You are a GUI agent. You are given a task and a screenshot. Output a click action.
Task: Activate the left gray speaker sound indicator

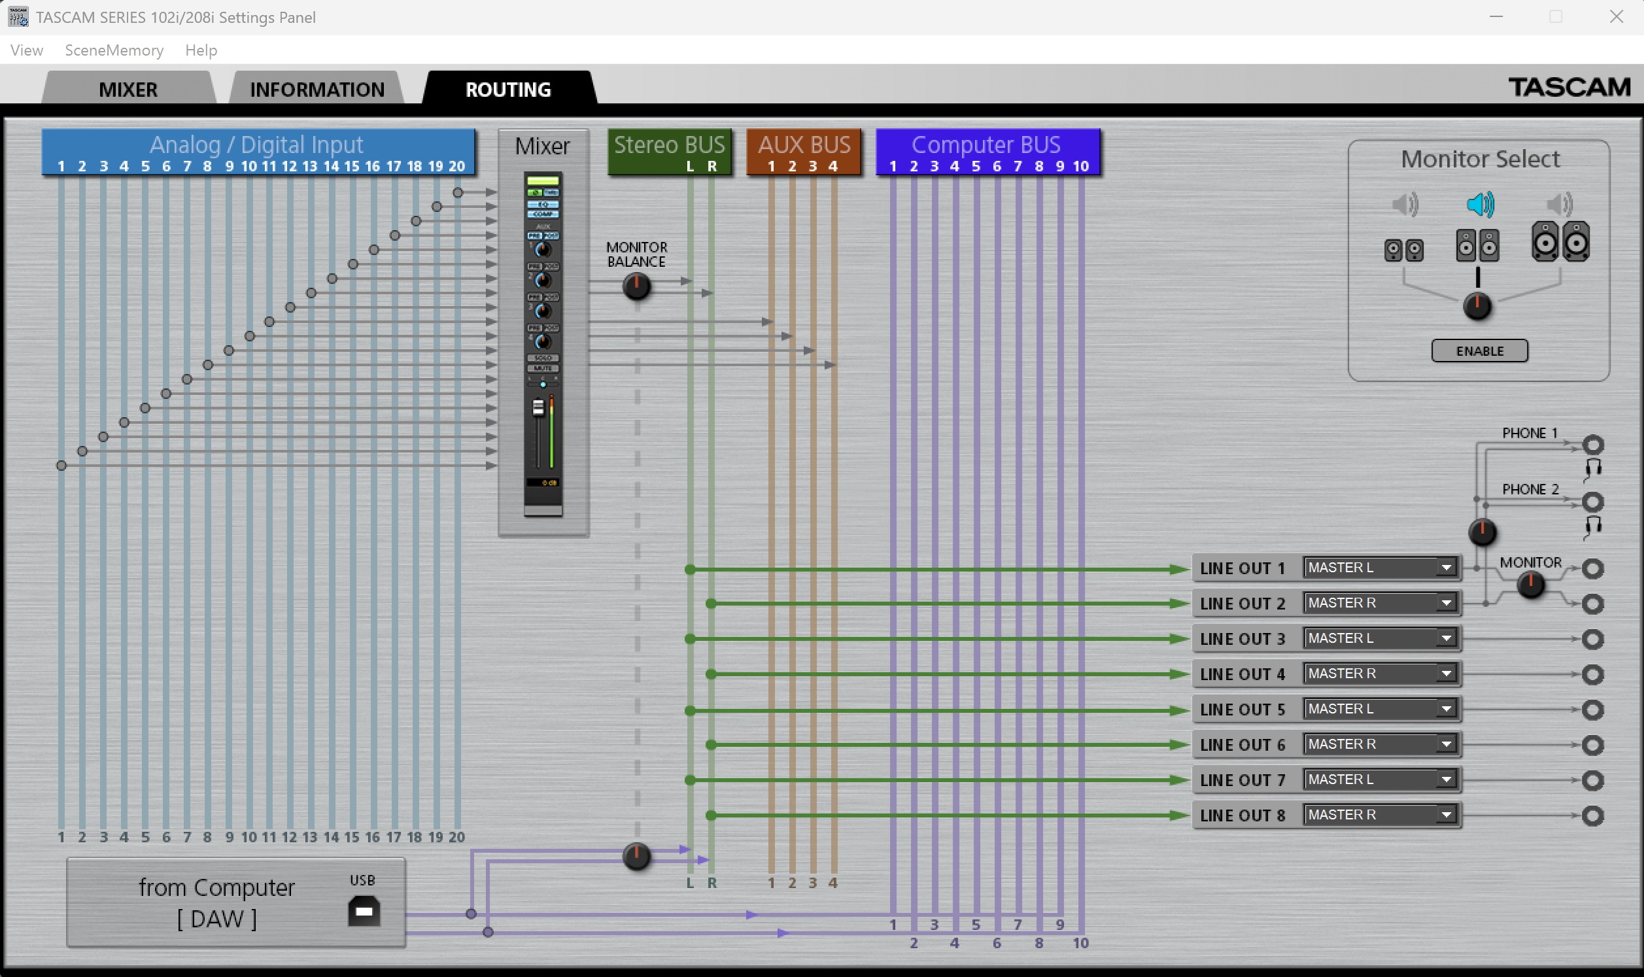1405,205
